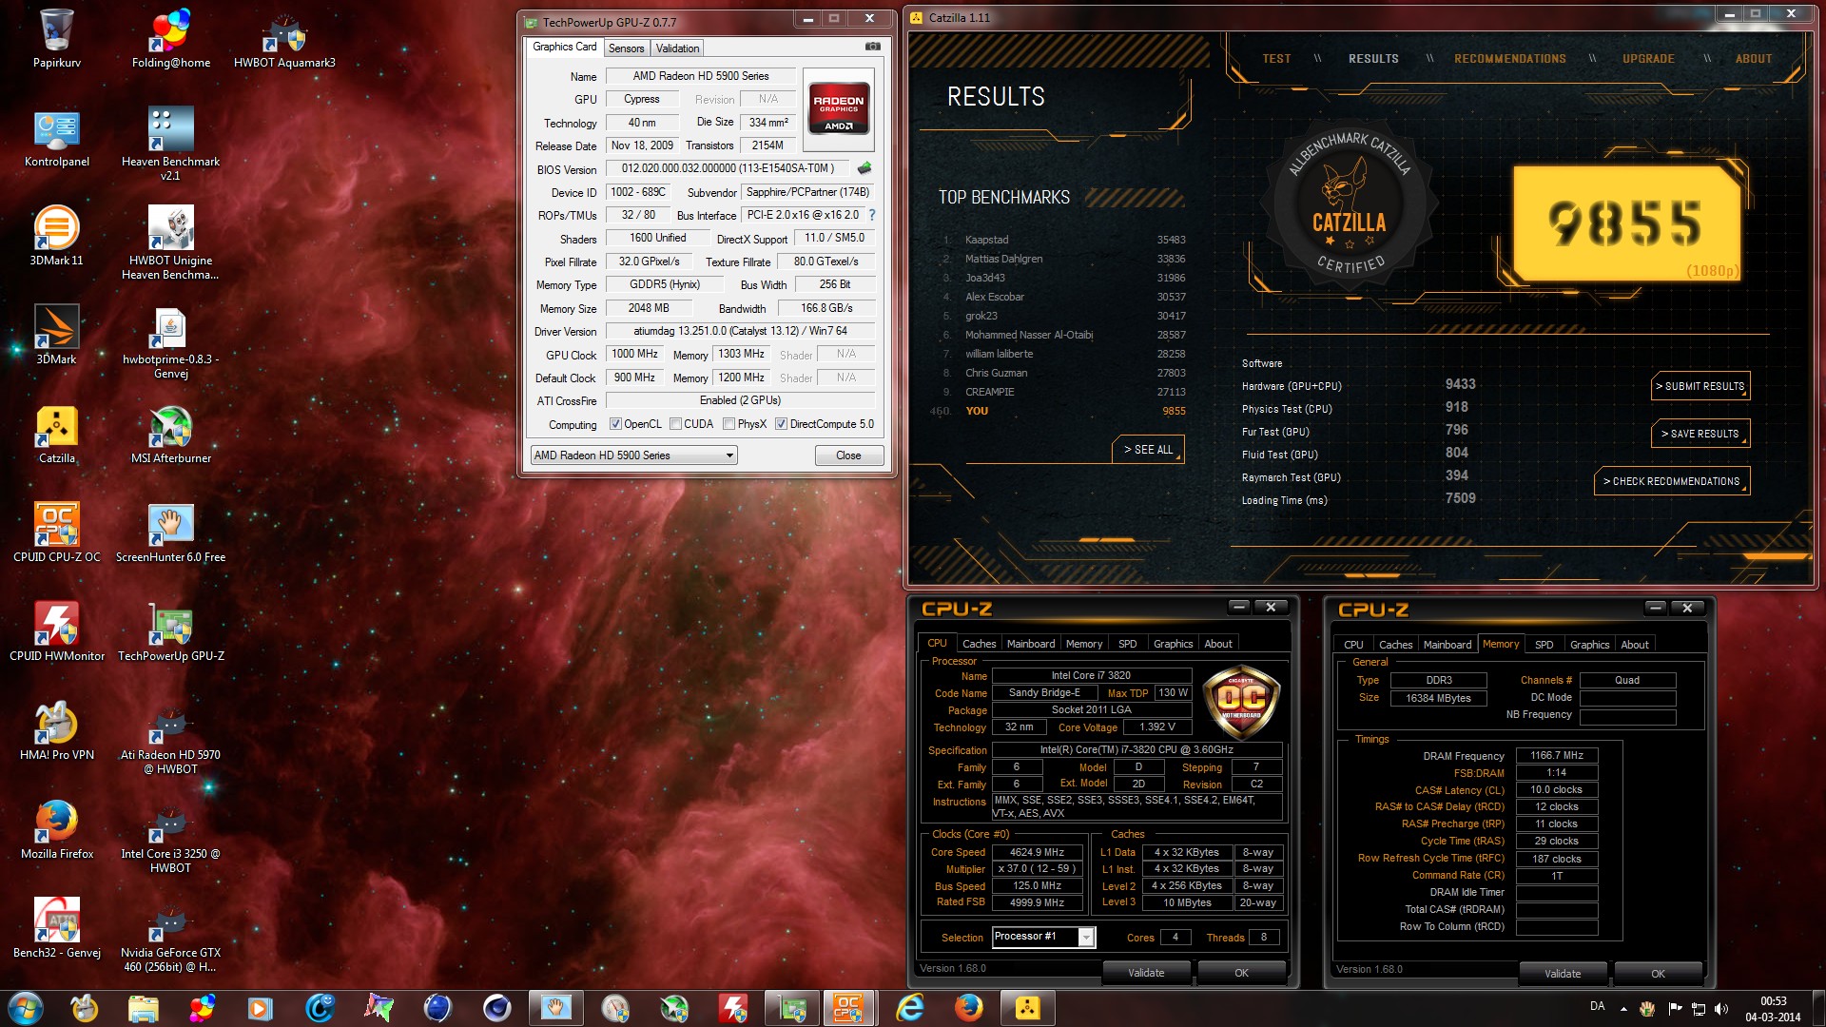The width and height of the screenshot is (1826, 1027).
Task: Click CHECK RECOMMENDATIONS in Catzilla
Action: (1672, 481)
